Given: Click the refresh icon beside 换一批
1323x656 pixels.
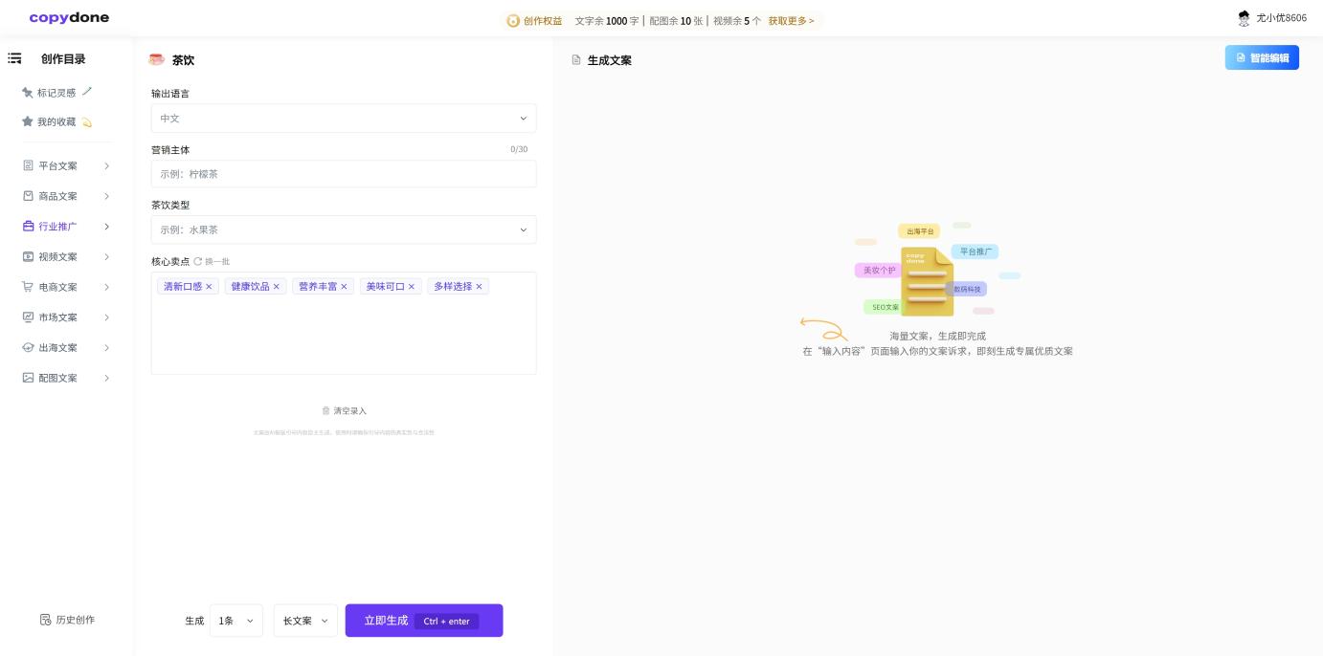Looking at the screenshot, I should point(198,261).
